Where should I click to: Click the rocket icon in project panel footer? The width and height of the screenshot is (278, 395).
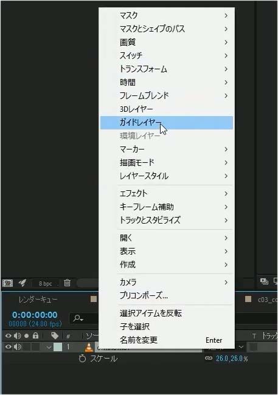click(22, 283)
